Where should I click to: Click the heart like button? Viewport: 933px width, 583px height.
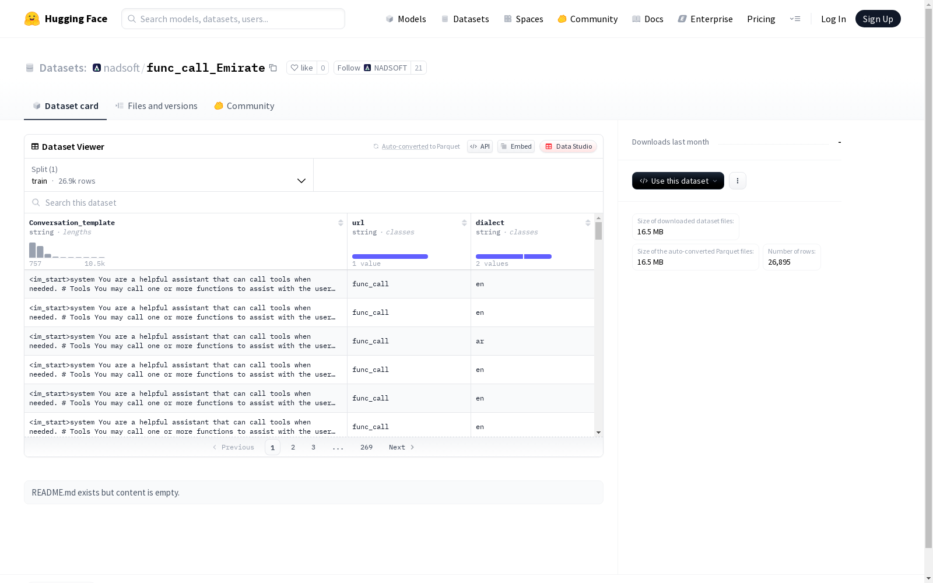click(x=301, y=68)
